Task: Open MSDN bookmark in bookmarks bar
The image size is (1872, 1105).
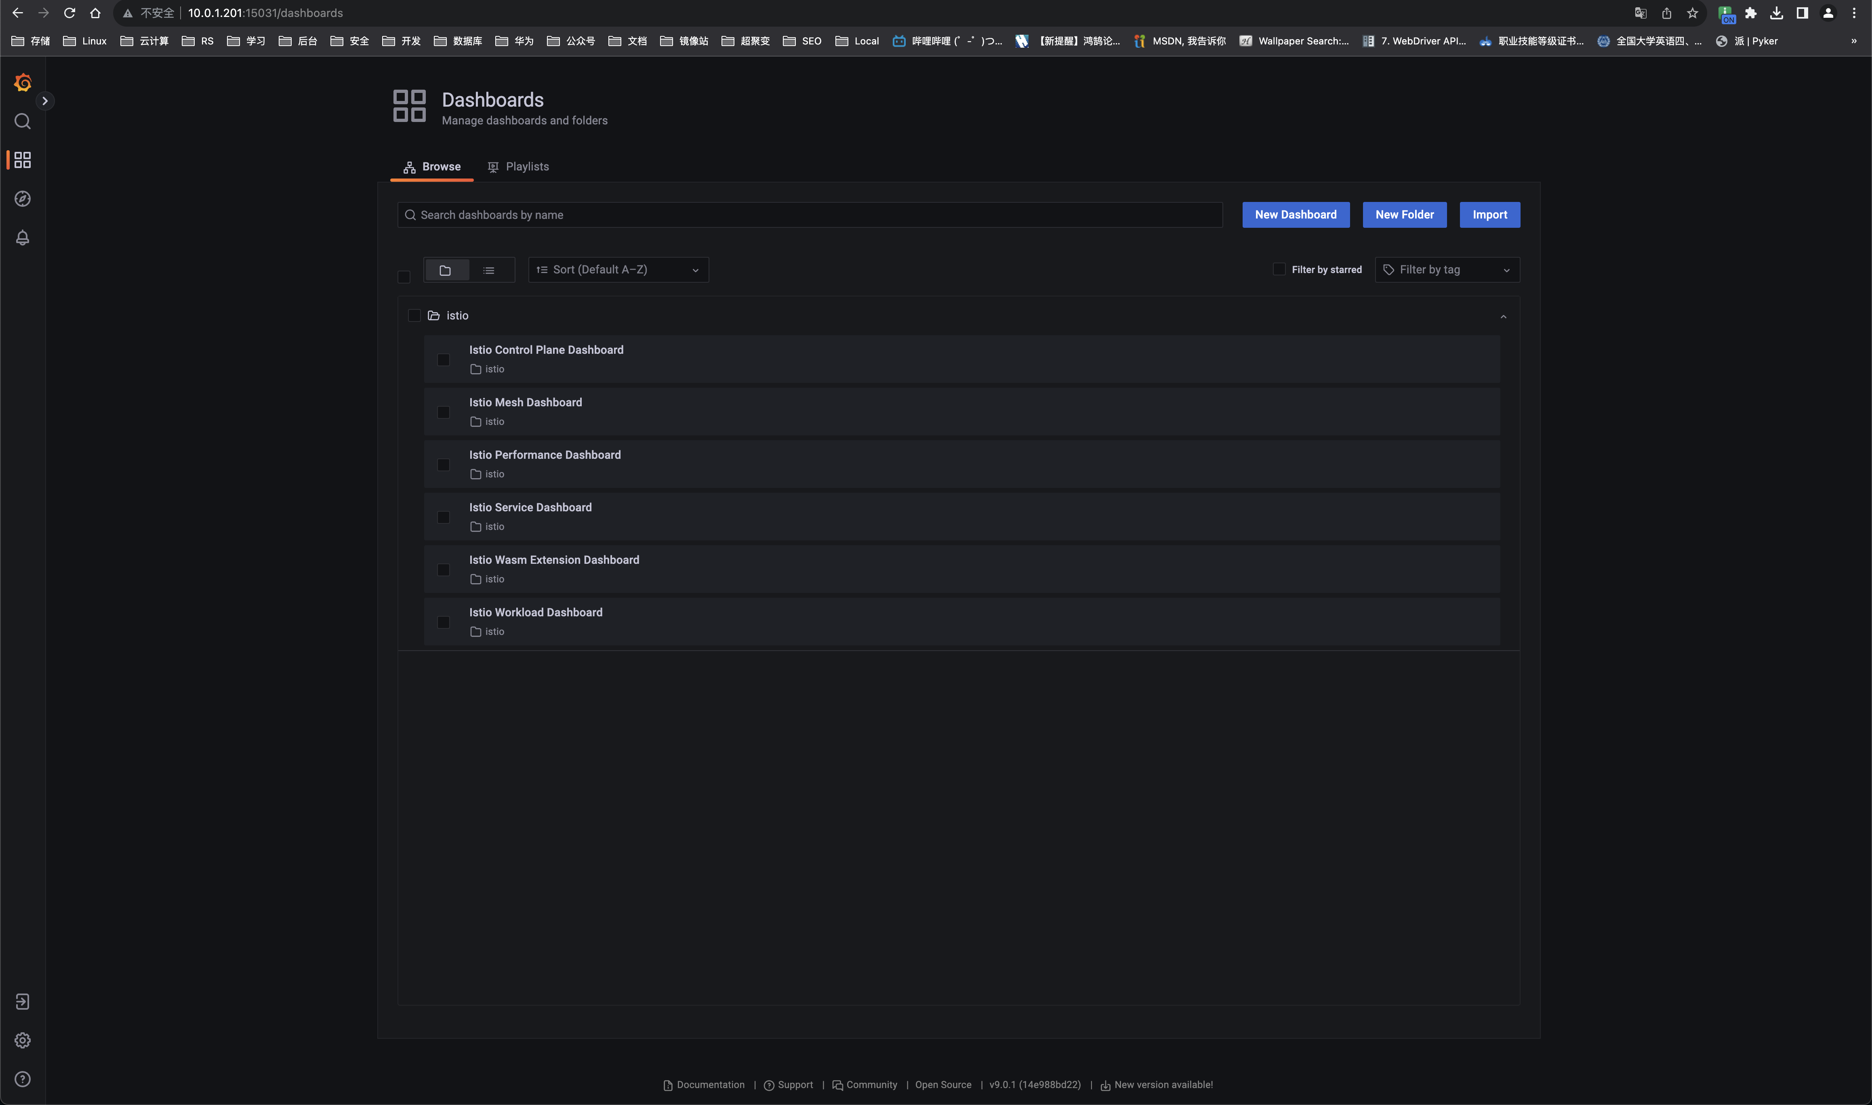Action: click(x=1180, y=41)
